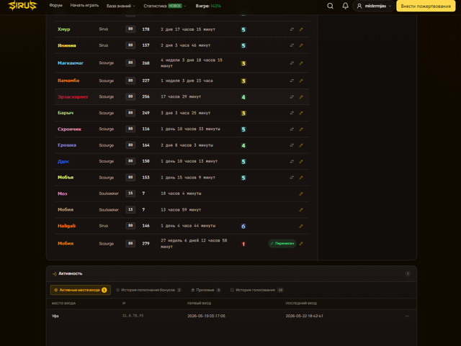Image resolution: width=461 pixels, height=346 pixels.
Task: Click IP address 31.8.78.93
Action: [133, 316]
